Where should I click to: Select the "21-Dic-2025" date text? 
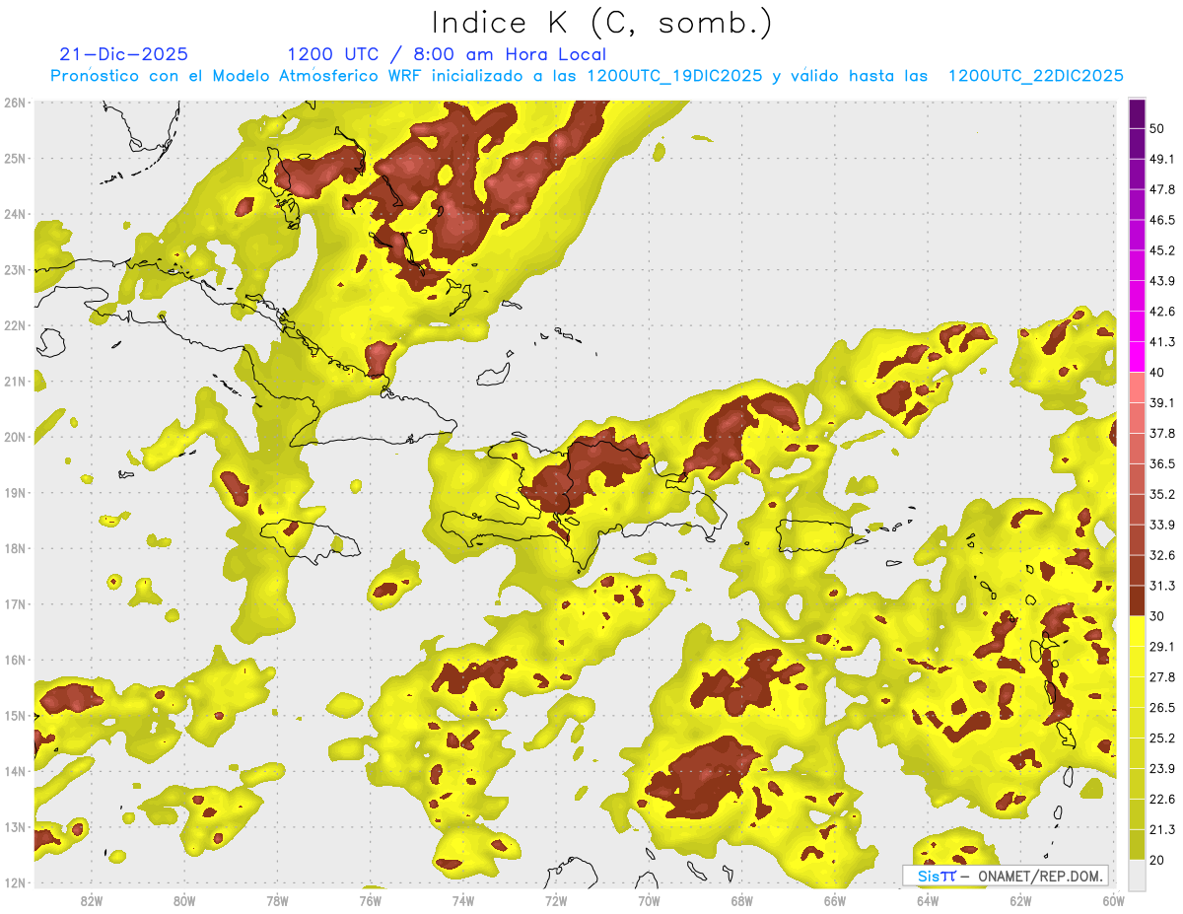pos(124,54)
